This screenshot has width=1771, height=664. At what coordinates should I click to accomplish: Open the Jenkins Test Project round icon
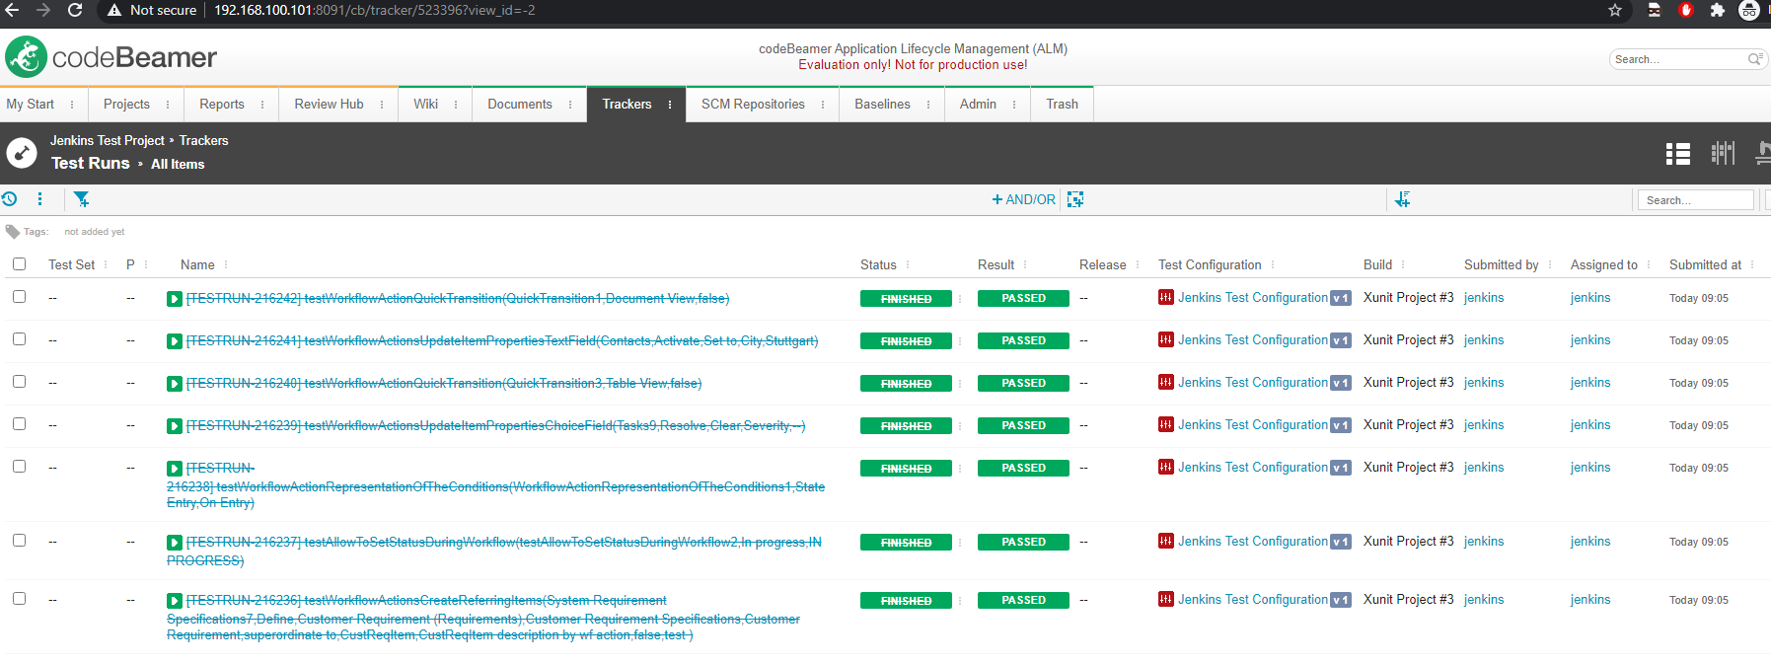point(22,153)
